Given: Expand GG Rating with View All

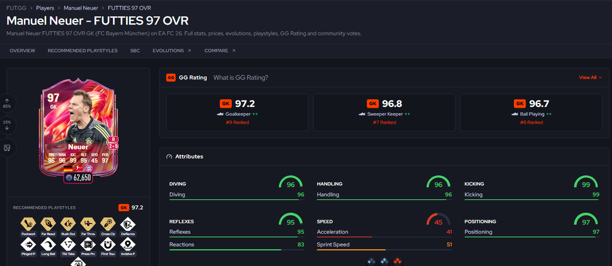Looking at the screenshot, I should point(590,78).
